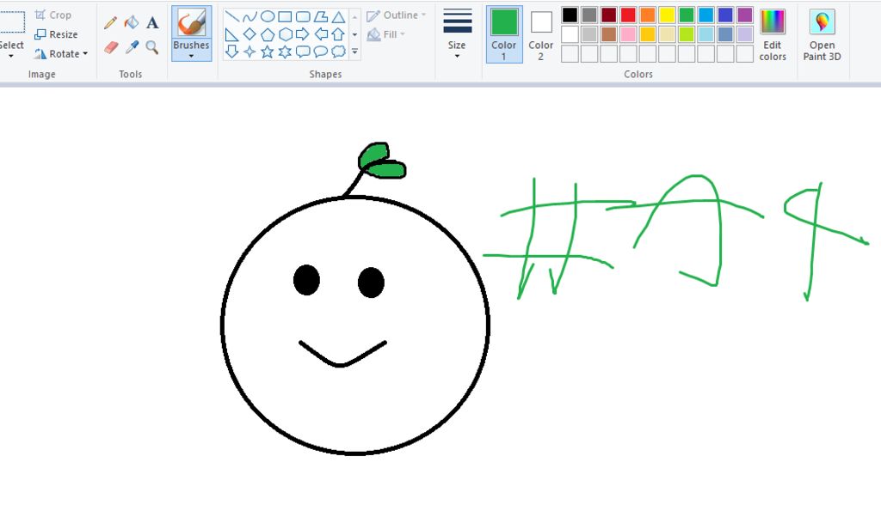Select the Pencil tool
881x523 pixels.
111,22
